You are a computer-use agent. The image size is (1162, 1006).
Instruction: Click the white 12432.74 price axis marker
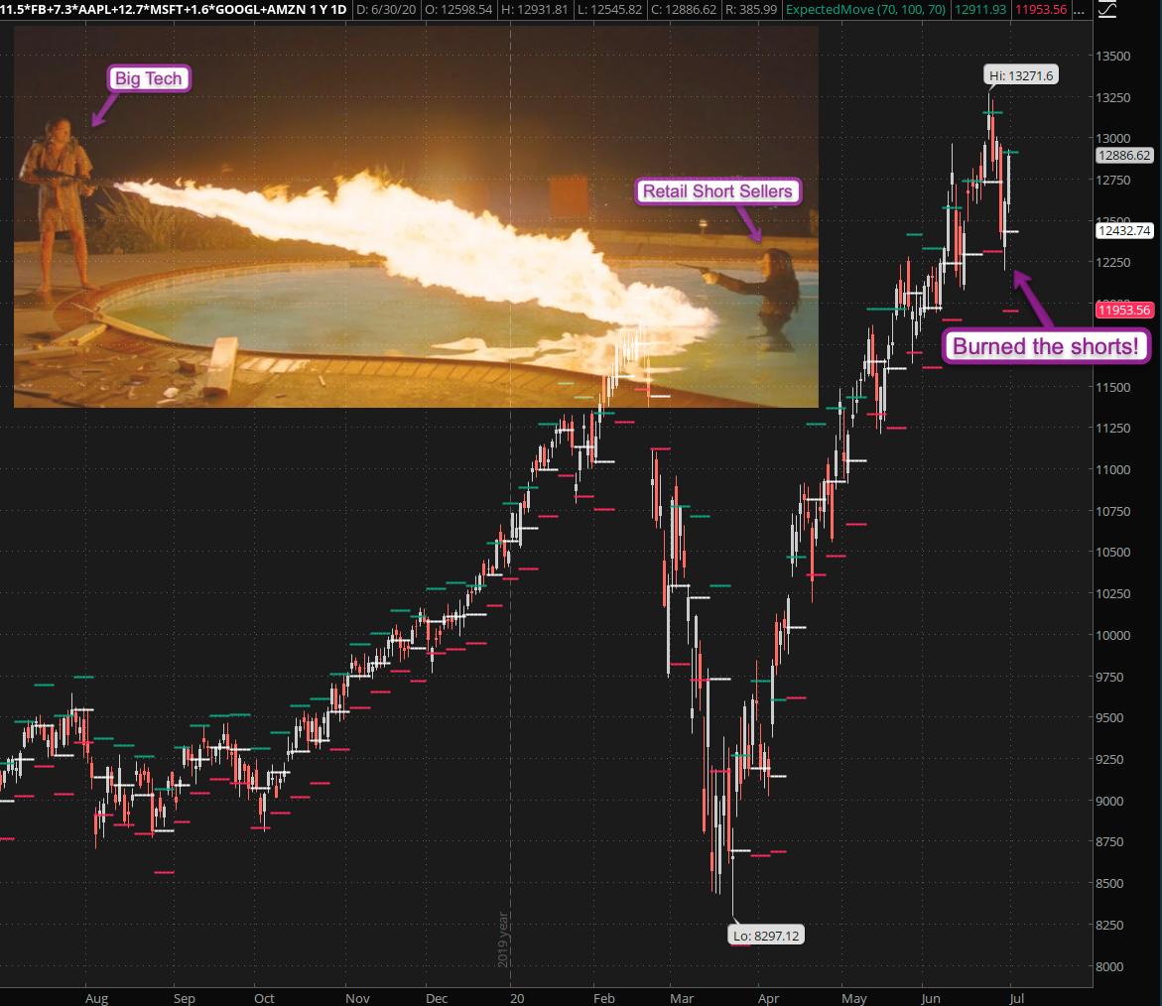coord(1124,230)
